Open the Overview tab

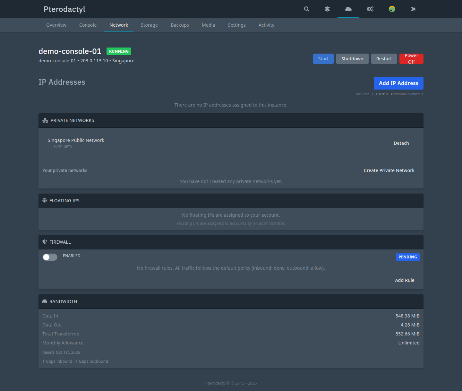tap(56, 25)
